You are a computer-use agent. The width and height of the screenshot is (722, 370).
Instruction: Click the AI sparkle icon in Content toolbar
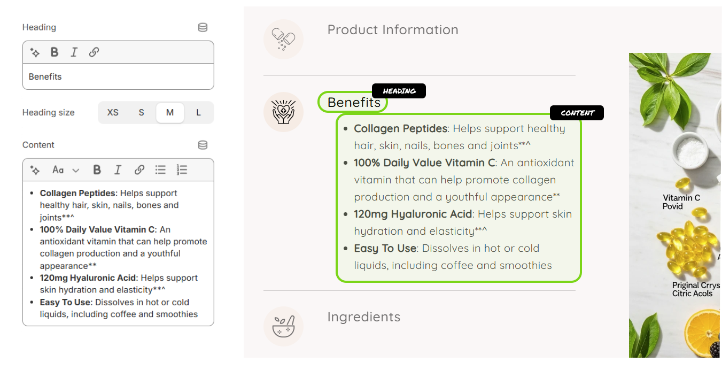click(x=35, y=170)
